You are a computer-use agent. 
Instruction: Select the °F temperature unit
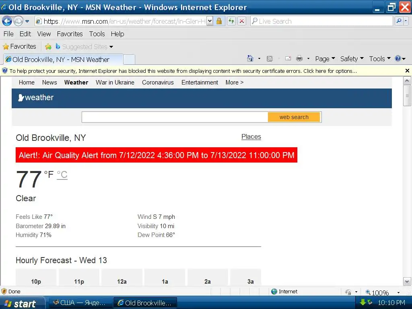[49, 174]
